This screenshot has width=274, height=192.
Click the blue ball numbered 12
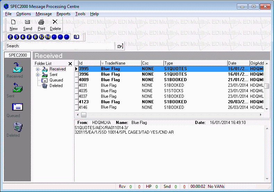42,37
